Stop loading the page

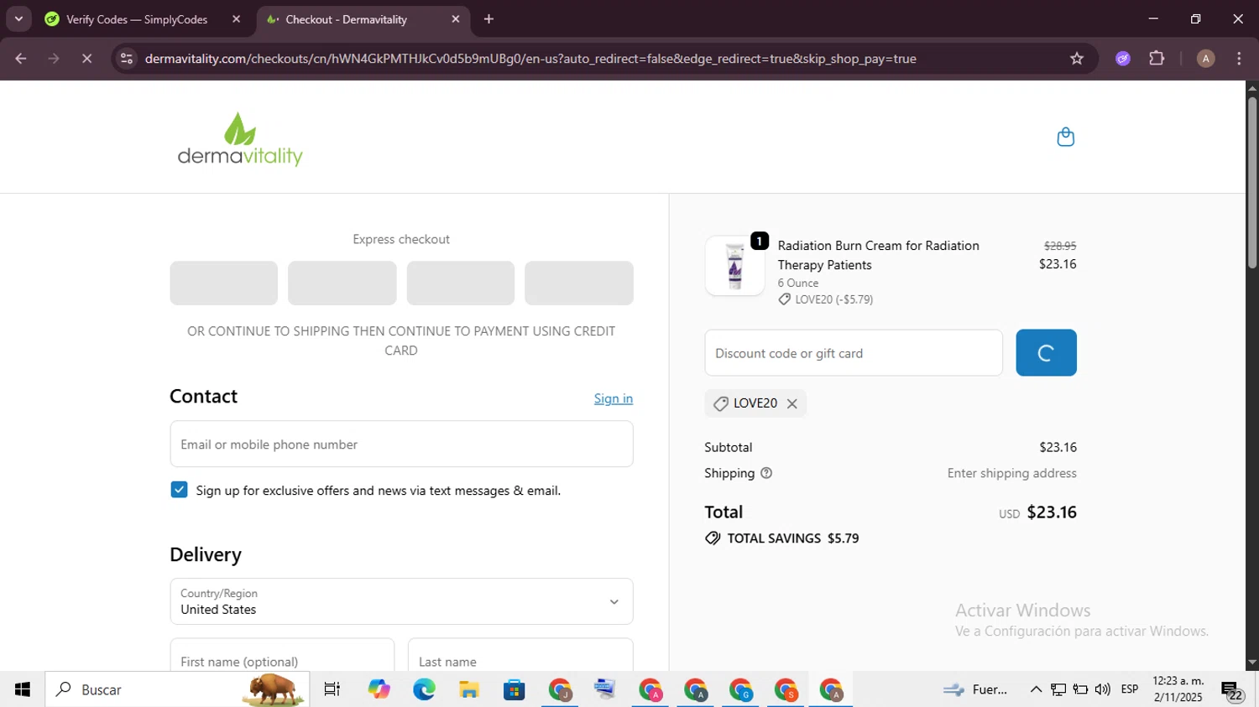[86, 59]
